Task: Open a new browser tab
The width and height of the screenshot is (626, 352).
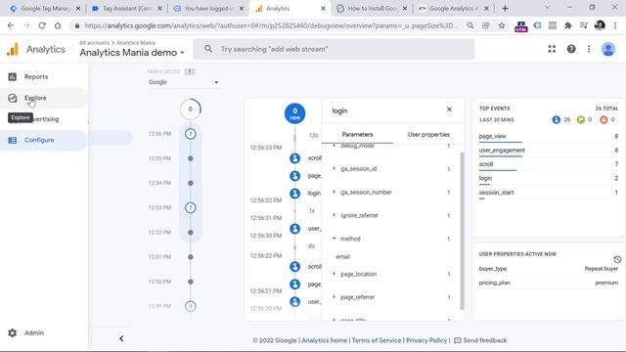Action: pos(505,9)
